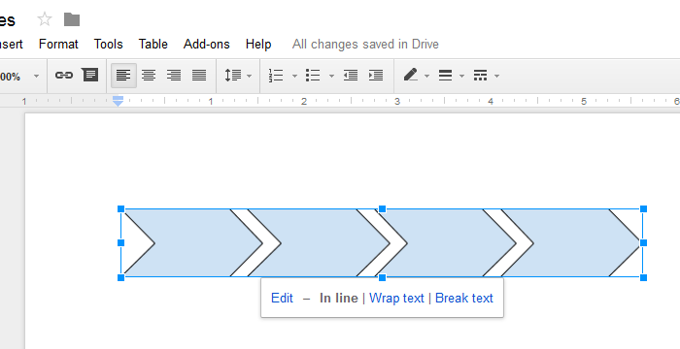Click the Edit link under the drawing
Image resolution: width=680 pixels, height=349 pixels.
coord(282,298)
